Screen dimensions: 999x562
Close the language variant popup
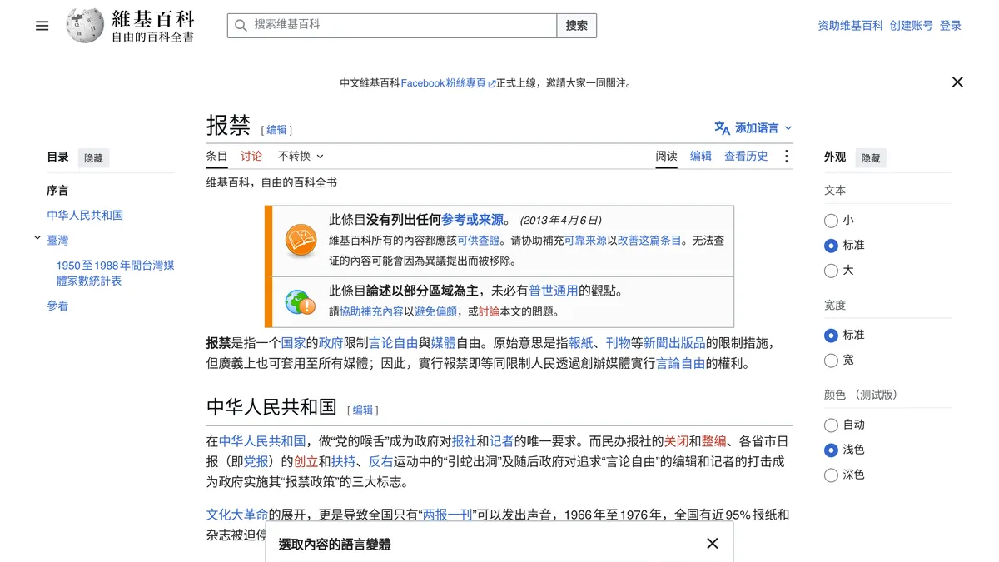pyautogui.click(x=713, y=543)
